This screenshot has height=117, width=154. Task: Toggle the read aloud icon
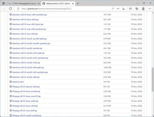coord(113,9)
